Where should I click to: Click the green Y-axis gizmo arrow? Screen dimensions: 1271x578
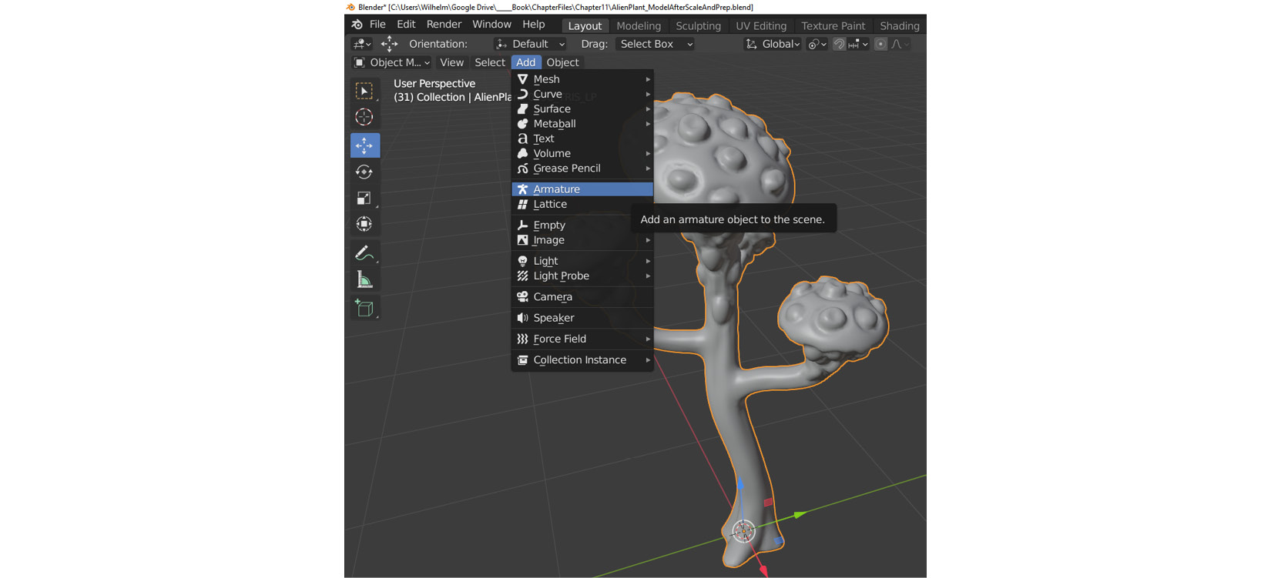801,513
